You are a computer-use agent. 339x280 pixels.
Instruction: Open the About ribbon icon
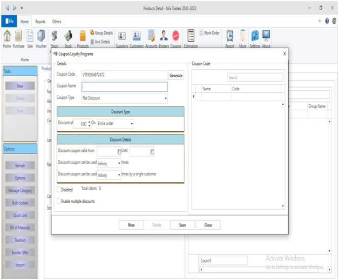tap(266, 38)
